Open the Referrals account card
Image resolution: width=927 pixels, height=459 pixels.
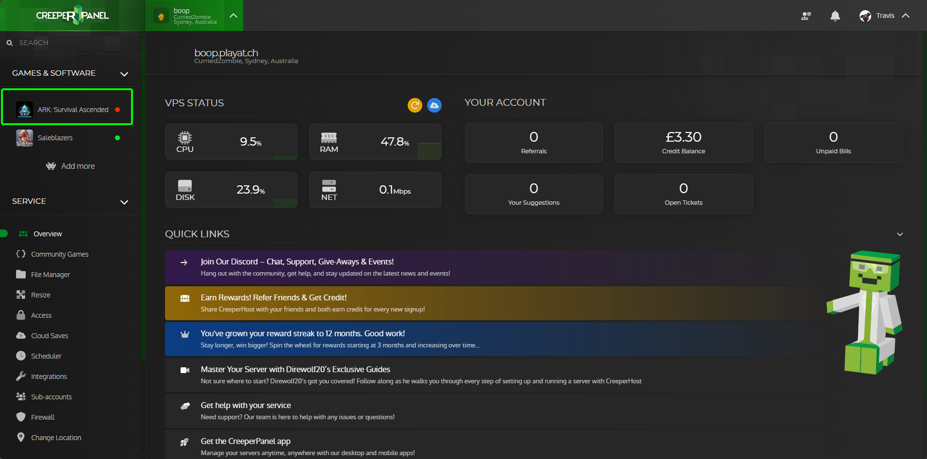[534, 143]
